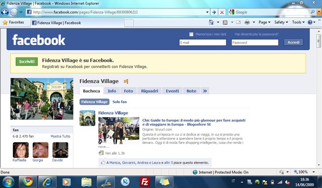The image size is (322, 188).
Task: Open FileZilla from the taskbar
Action: [145, 181]
